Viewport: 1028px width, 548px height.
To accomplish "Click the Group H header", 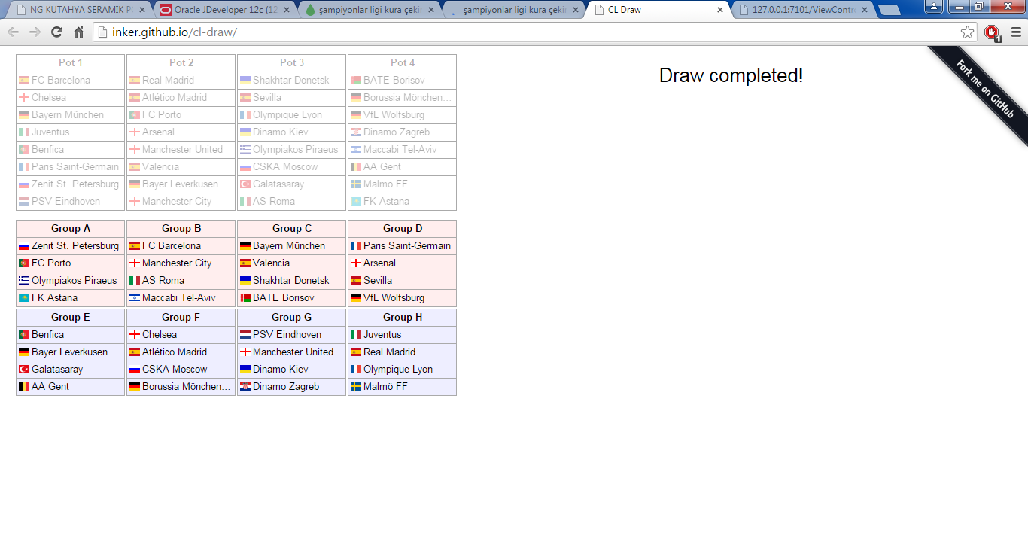I will pos(403,318).
